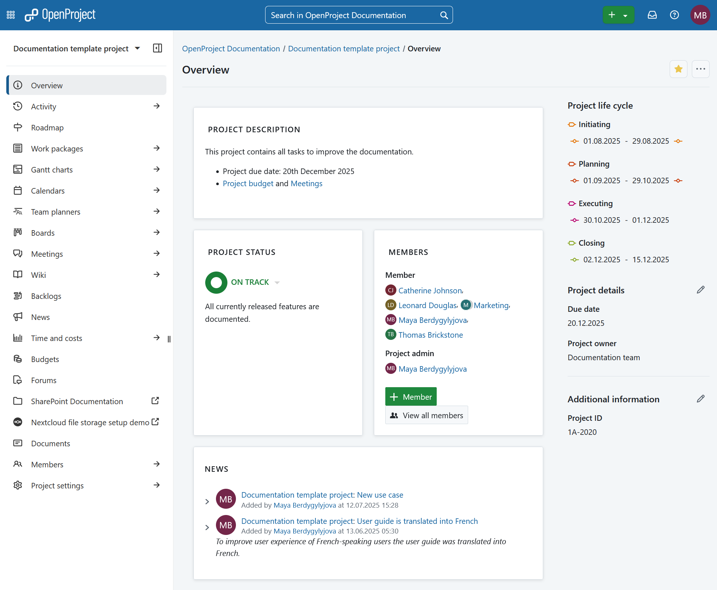The height and width of the screenshot is (590, 717).
Task: Expand the Work packages submenu arrow
Action: point(157,148)
